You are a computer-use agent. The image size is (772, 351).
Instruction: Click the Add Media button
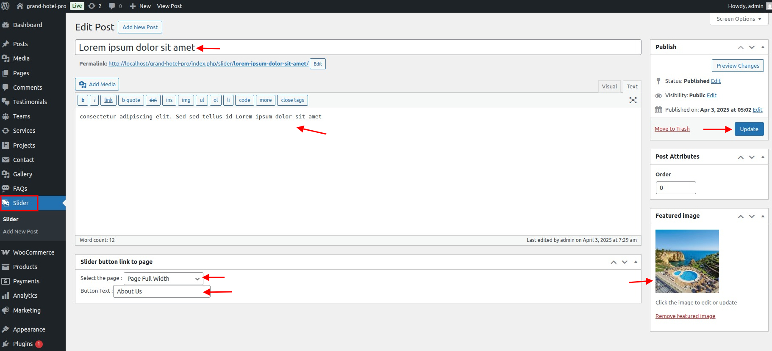point(97,84)
